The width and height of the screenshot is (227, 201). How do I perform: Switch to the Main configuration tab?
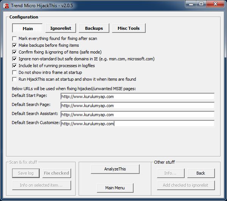click(28, 28)
